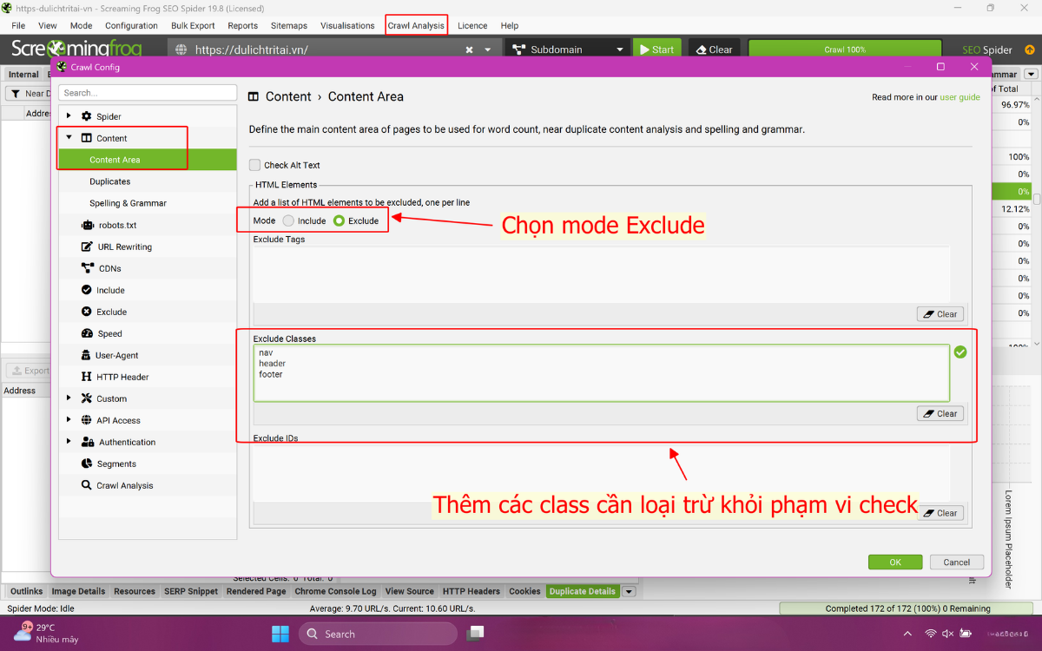Click the CDNs network icon
Screen dimensions: 1042x651
tap(87, 268)
